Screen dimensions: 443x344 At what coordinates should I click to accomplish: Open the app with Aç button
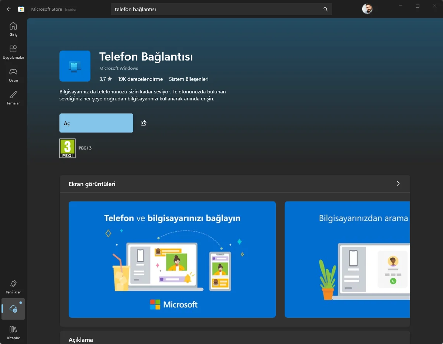[x=96, y=123]
